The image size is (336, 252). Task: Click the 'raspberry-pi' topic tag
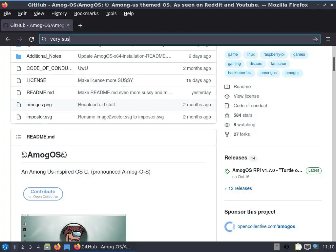(274, 55)
